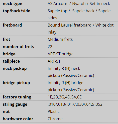Screen dimensions: 118x124
Task: Click the 'number of frets' label
Action: pyautogui.click(x=18, y=47)
